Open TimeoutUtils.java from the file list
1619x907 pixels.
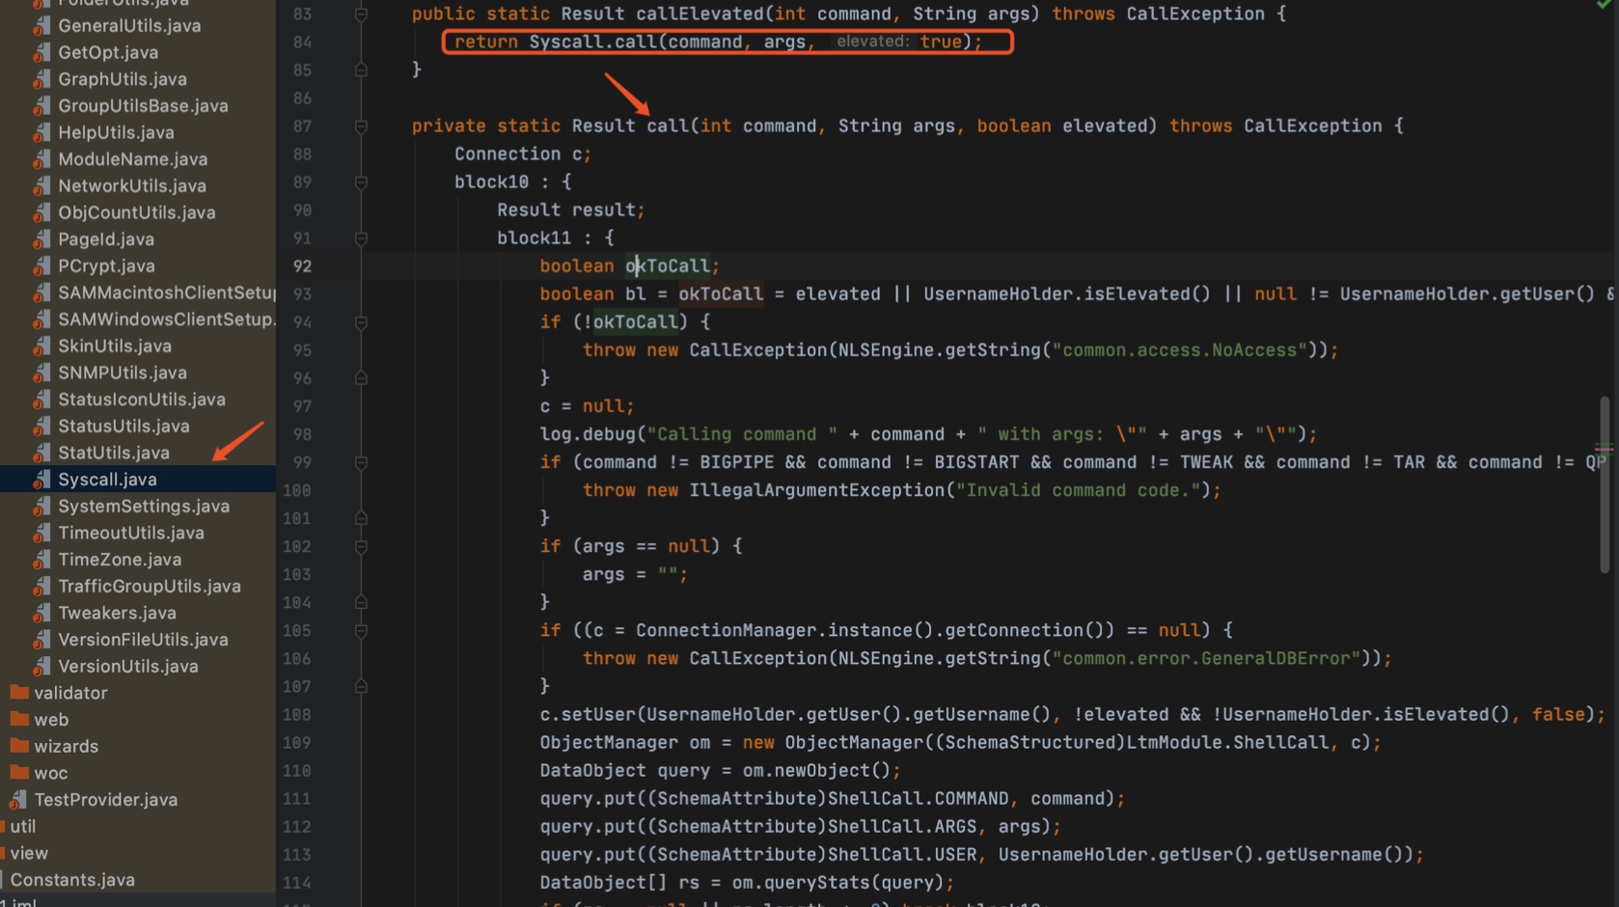tap(131, 533)
